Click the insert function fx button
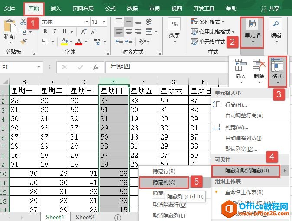The width and height of the screenshot is (292, 221). [96, 67]
